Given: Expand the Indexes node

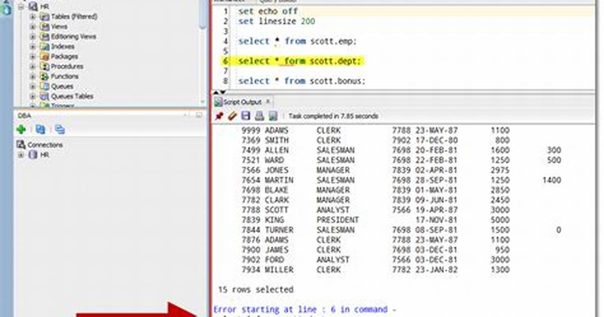Looking at the screenshot, I should click(x=33, y=46).
